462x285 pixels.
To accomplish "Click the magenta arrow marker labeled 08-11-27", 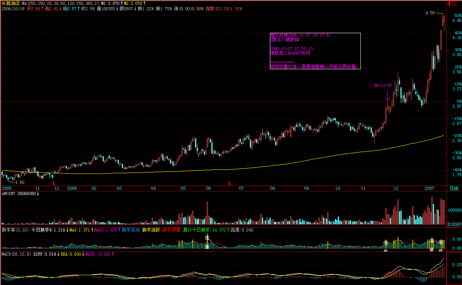I will (387, 96).
